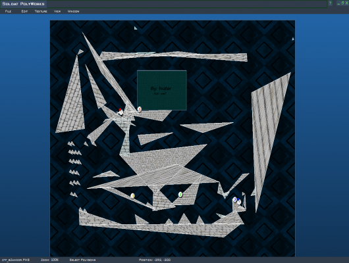
Task: Open the Texture menu
Action: (41, 11)
